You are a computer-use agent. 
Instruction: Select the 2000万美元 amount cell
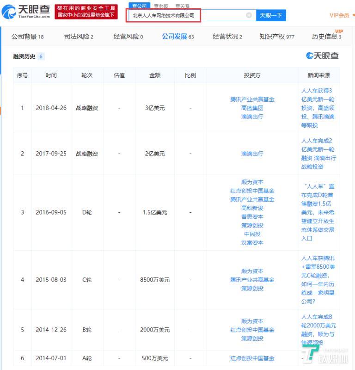[x=155, y=330]
